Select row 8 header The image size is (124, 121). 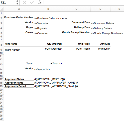tap(1, 45)
